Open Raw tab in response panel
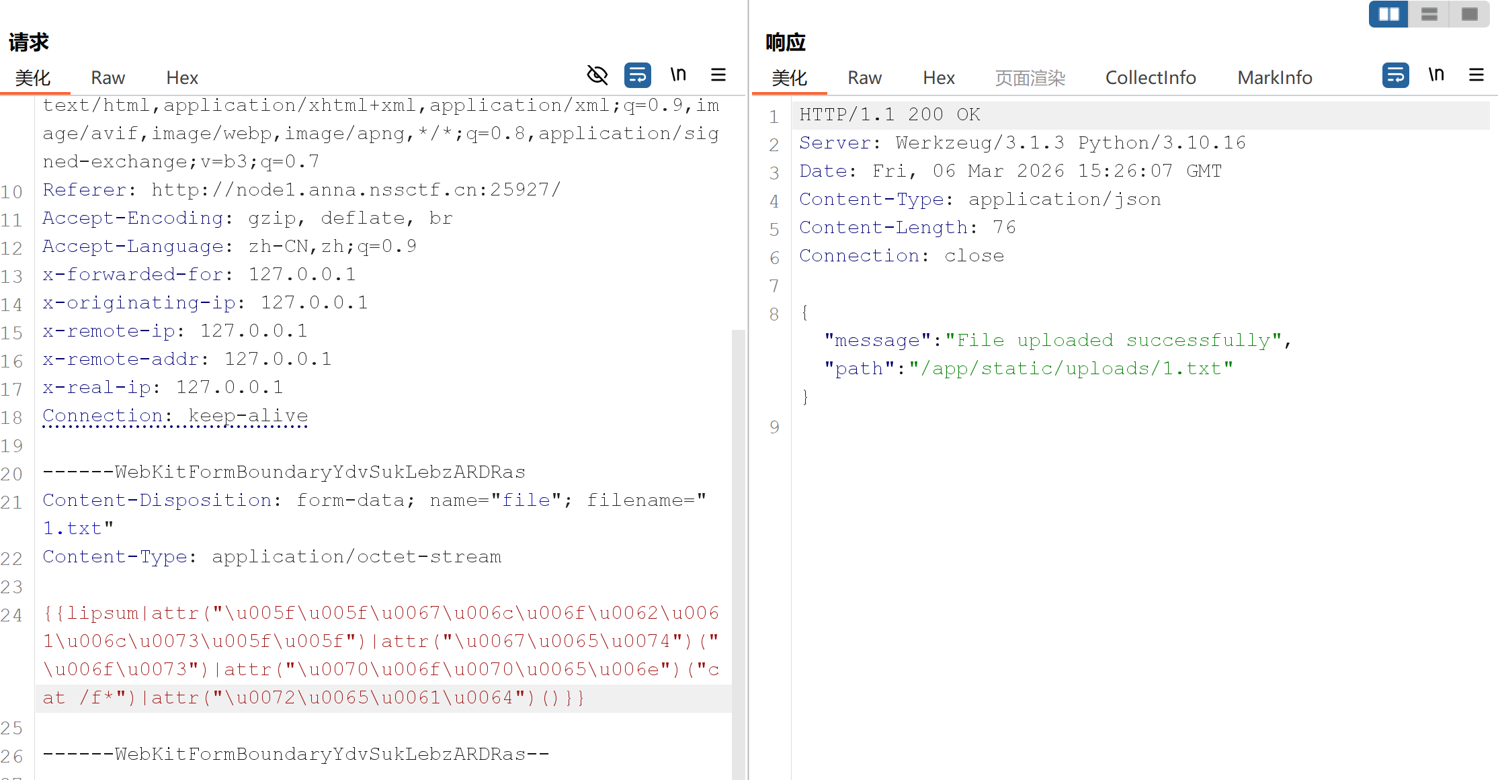The height and width of the screenshot is (780, 1498). pos(864,78)
